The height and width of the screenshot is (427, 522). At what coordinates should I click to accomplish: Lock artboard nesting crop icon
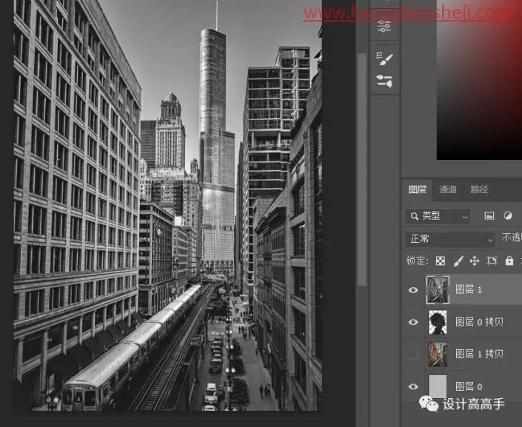(x=492, y=261)
